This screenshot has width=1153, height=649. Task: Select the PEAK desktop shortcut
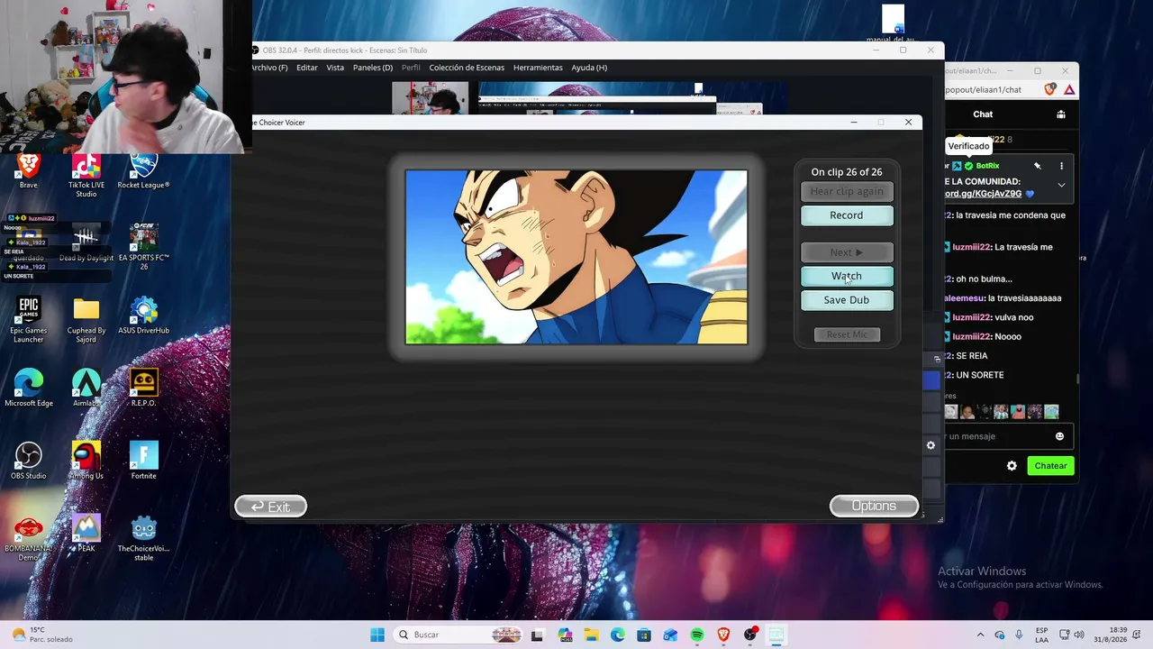tap(86, 534)
